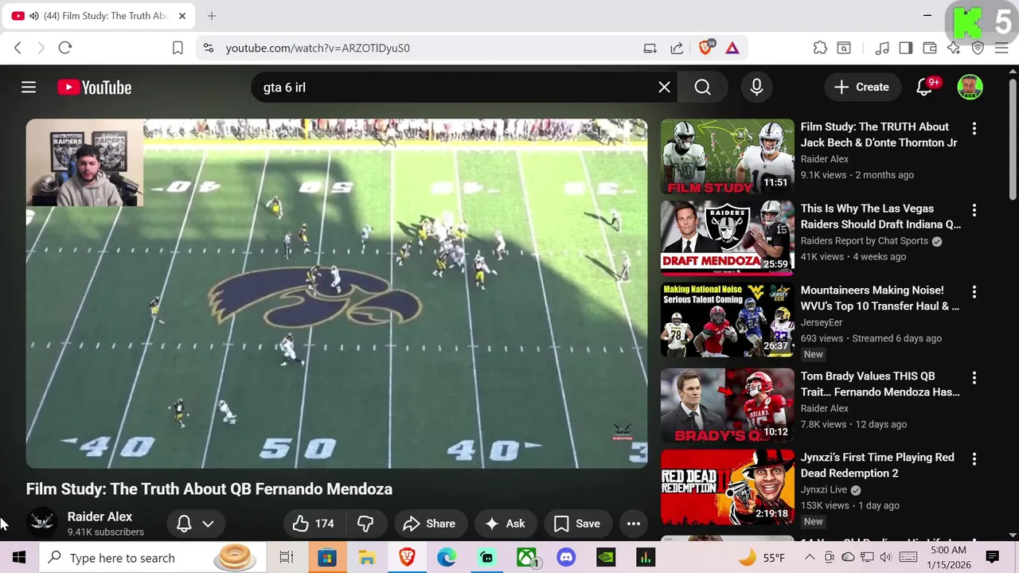Open options for Mountaineers Making Noise video

tap(974, 292)
